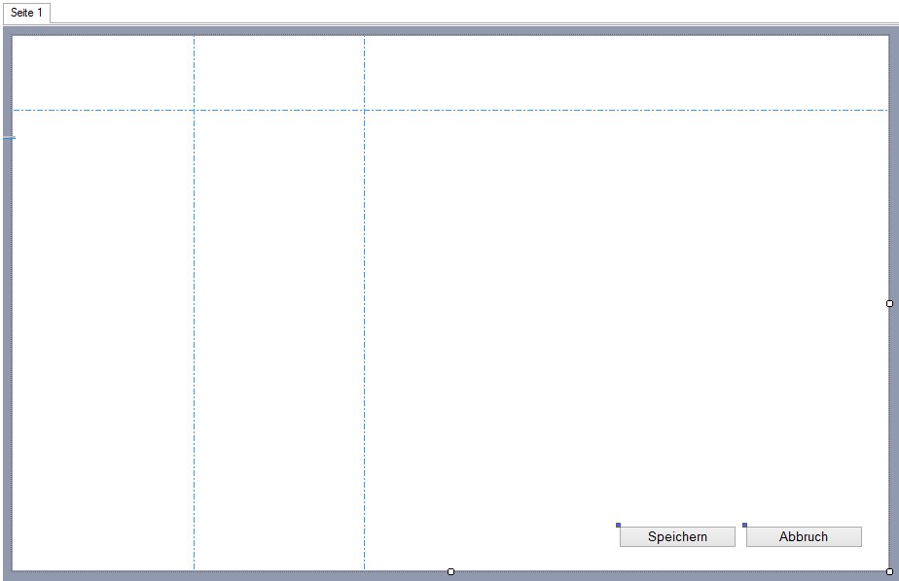Viewport: 899px width, 581px height.
Task: Click the Abbruch button
Action: (804, 537)
